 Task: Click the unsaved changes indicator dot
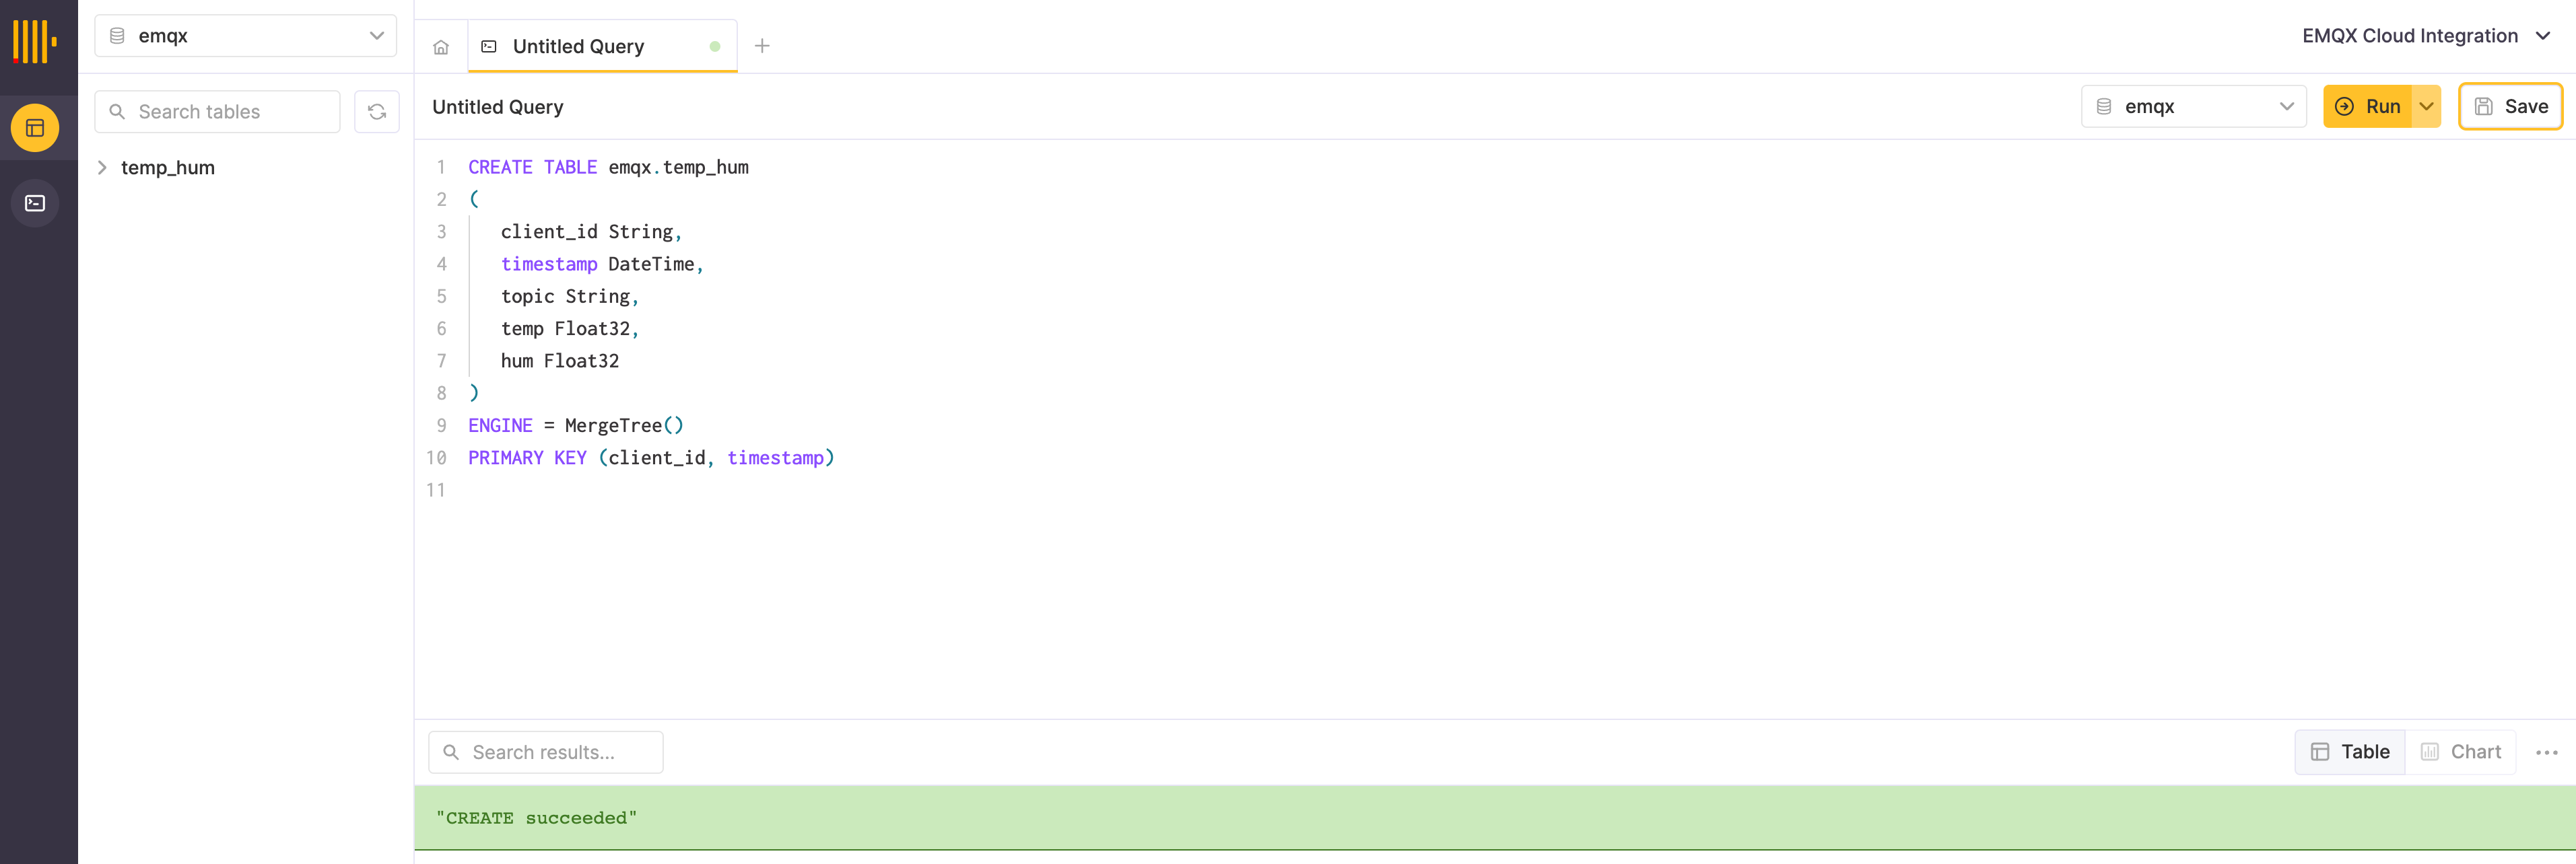716,46
